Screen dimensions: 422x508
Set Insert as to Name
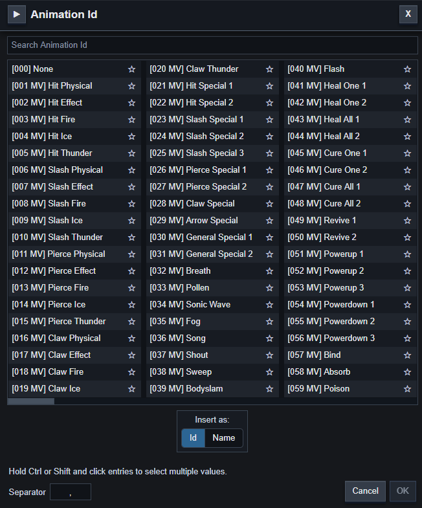[224, 438]
